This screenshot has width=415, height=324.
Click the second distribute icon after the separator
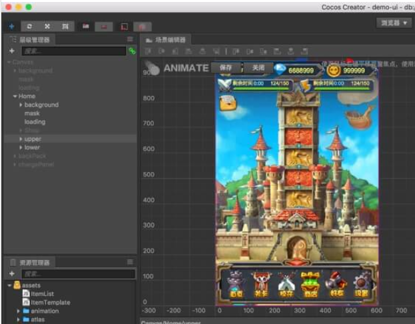pyautogui.click(x=250, y=51)
